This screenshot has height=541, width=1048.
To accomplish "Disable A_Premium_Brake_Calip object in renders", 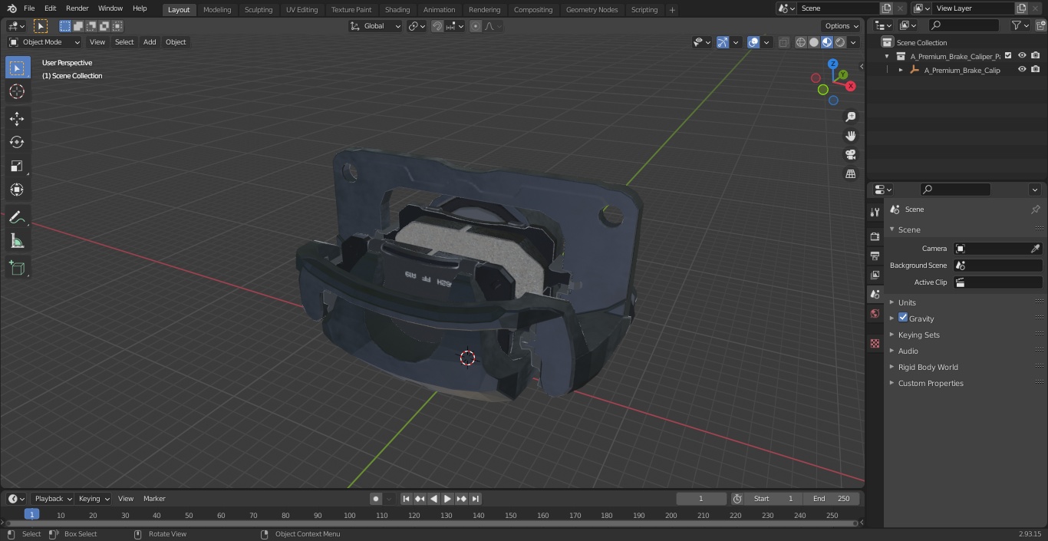I will pyautogui.click(x=1036, y=70).
